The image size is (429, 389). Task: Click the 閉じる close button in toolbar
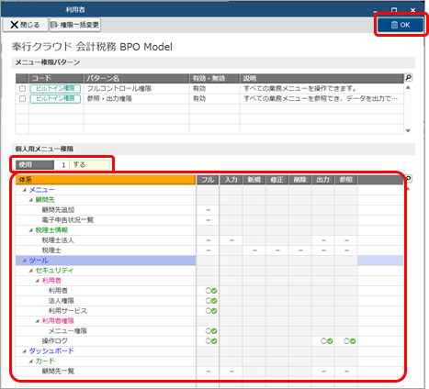[26, 25]
